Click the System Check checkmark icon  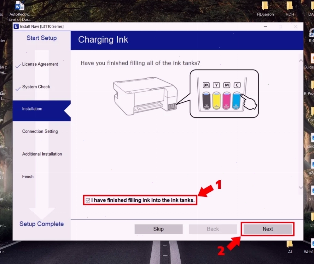point(18,89)
